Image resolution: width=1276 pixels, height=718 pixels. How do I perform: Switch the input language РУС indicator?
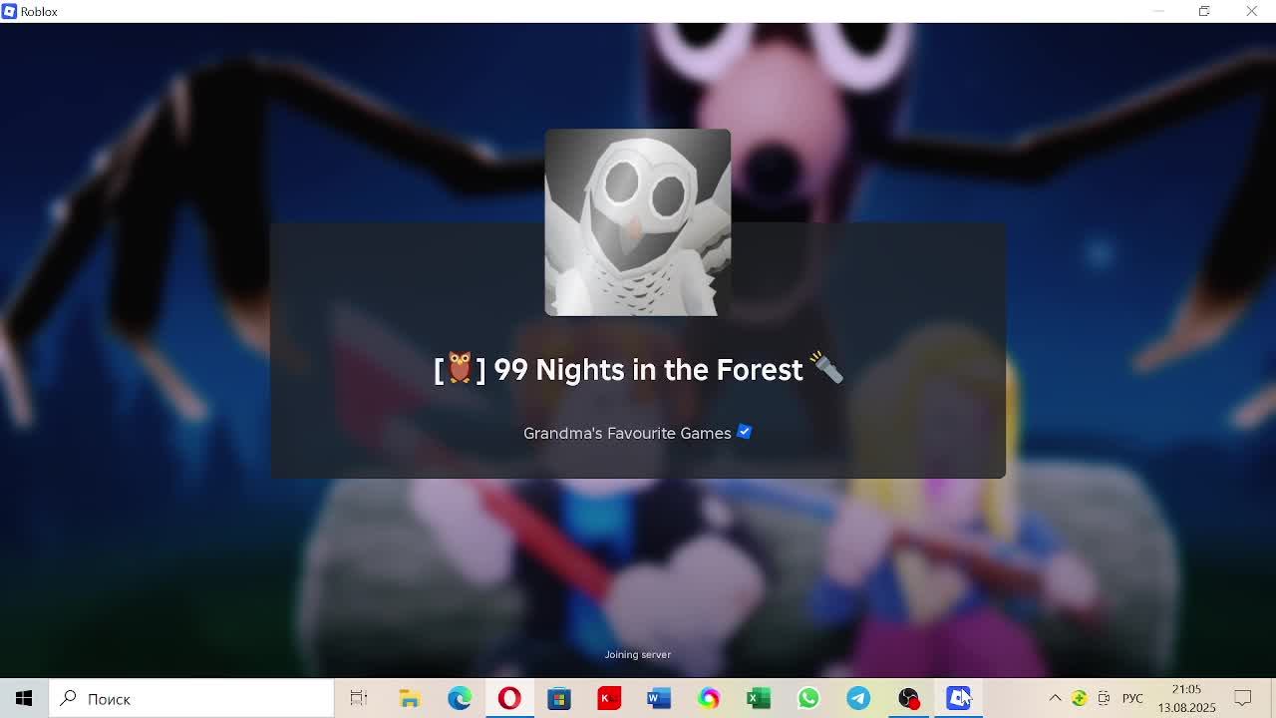click(x=1132, y=698)
